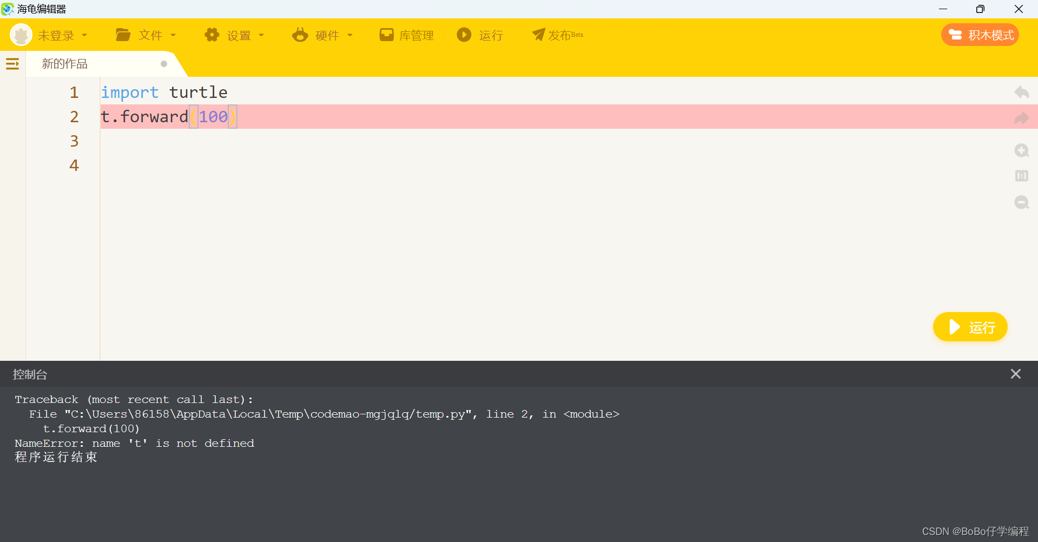
Task: Toggle the sidebar hamburger menu icon
Action: [12, 64]
